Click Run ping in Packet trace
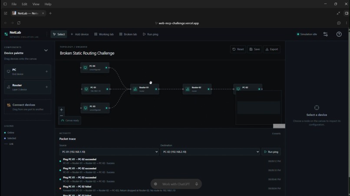Screen dimensions: 350x196 coord(271,152)
